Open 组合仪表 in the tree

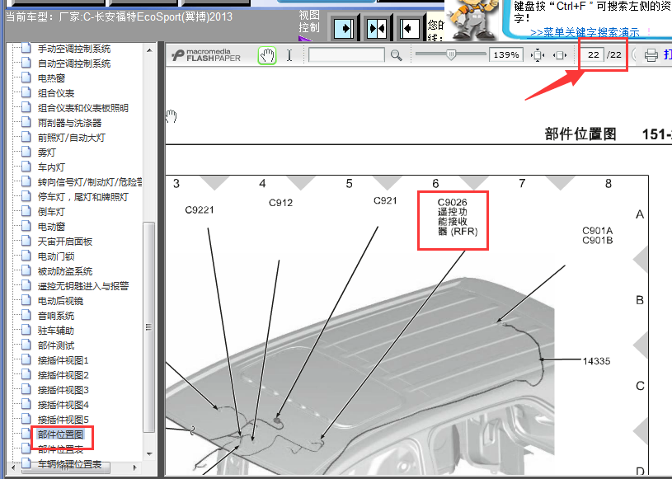point(56,93)
